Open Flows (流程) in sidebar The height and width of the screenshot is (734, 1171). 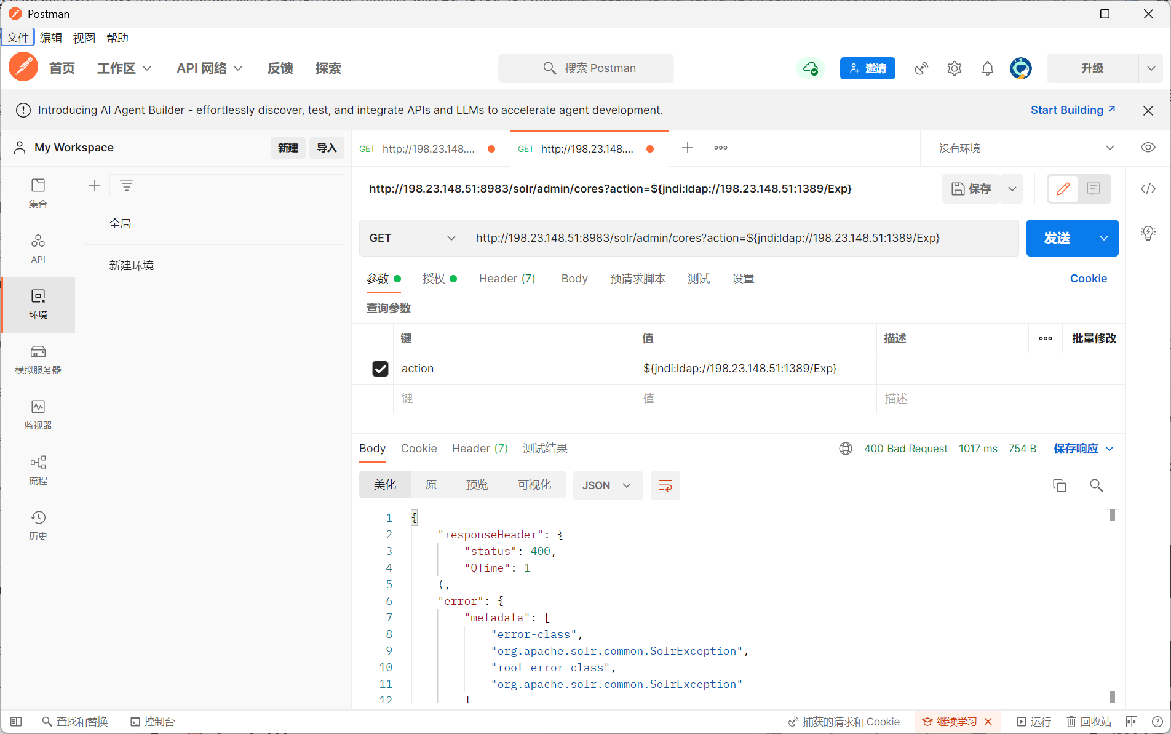point(38,470)
